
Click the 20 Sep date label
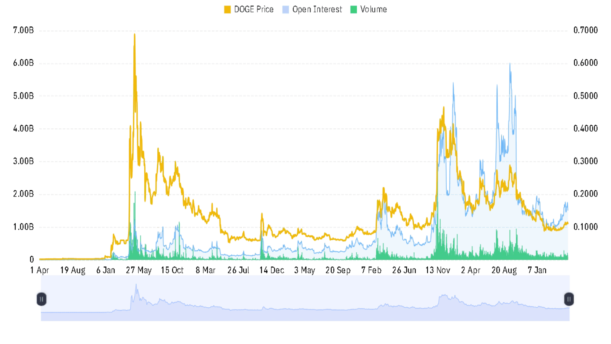coord(338,270)
